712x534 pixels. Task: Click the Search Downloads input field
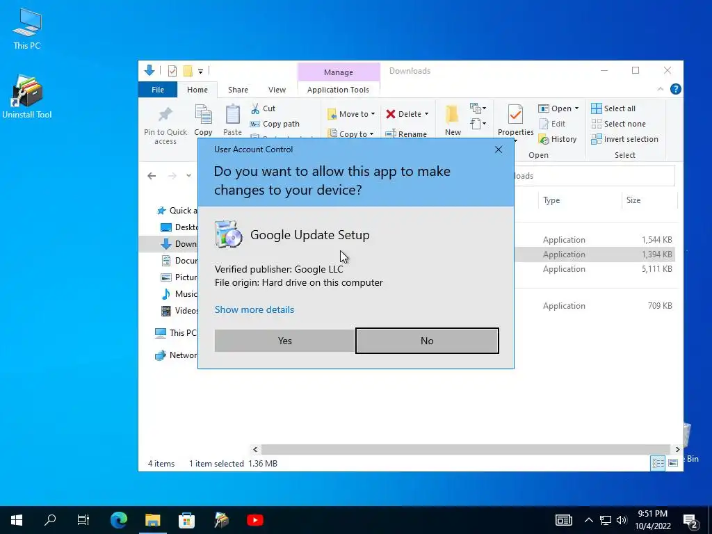(594, 176)
